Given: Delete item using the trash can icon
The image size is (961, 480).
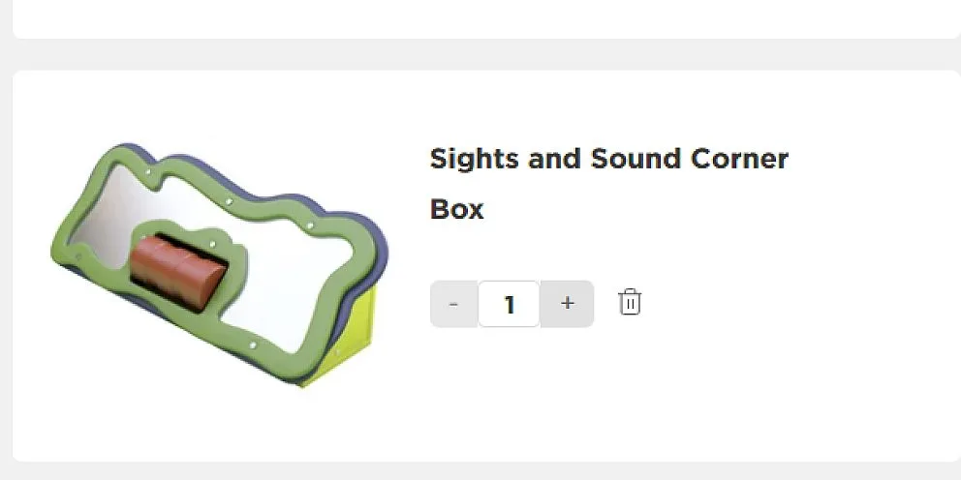Looking at the screenshot, I should pyautogui.click(x=630, y=303).
